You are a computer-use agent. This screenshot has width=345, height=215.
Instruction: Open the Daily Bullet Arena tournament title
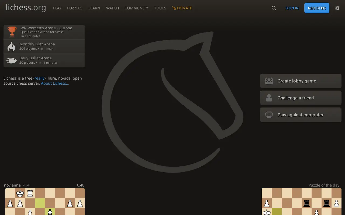click(x=36, y=58)
